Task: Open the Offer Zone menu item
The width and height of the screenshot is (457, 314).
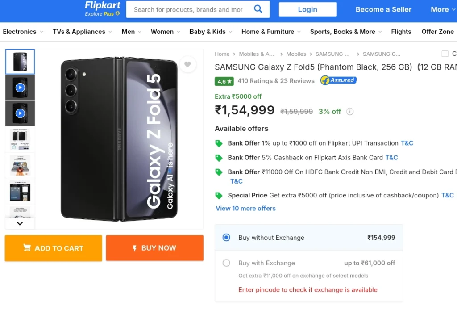Action: 437,32
